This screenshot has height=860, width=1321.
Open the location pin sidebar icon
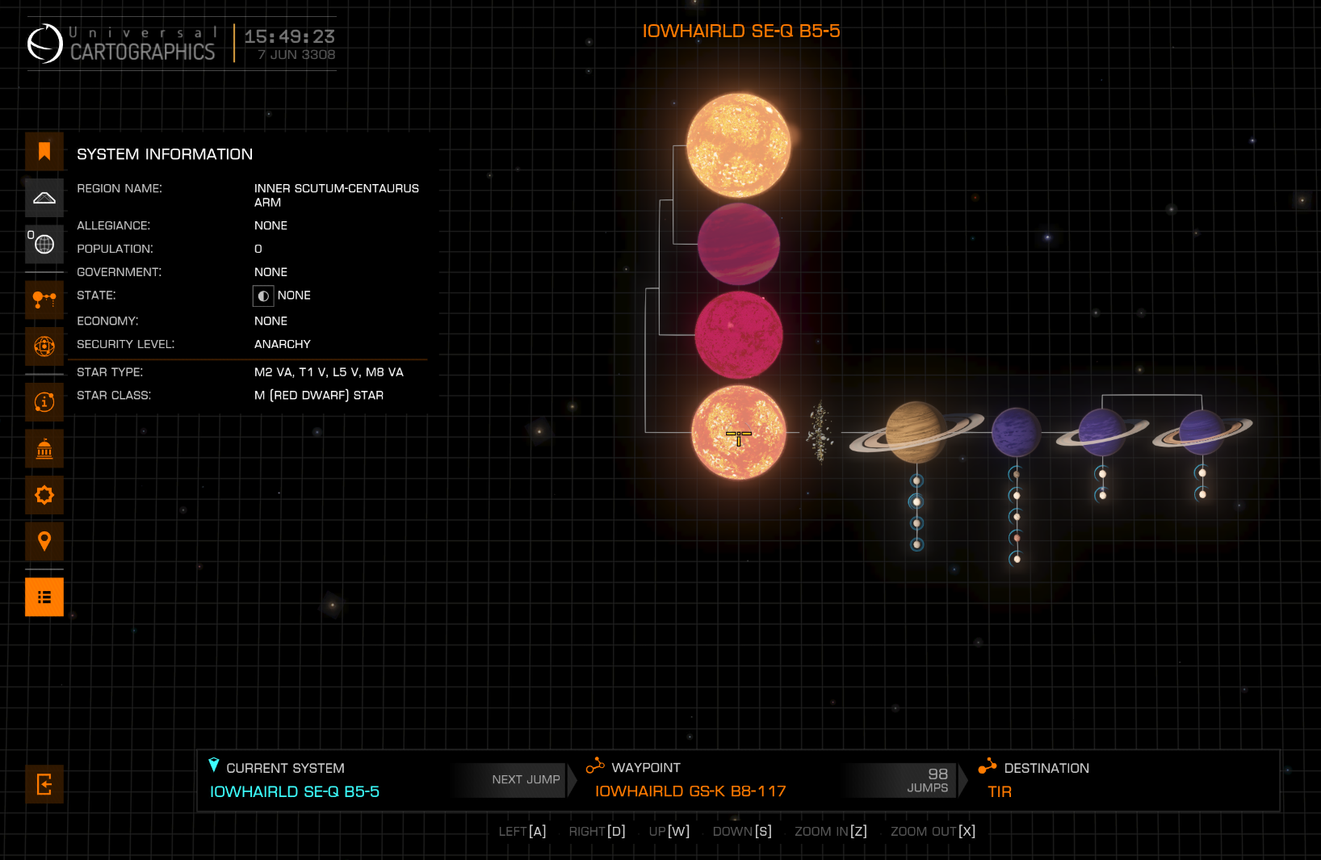point(44,541)
